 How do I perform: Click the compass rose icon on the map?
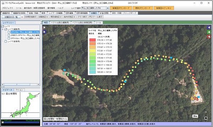[x=206, y=118]
